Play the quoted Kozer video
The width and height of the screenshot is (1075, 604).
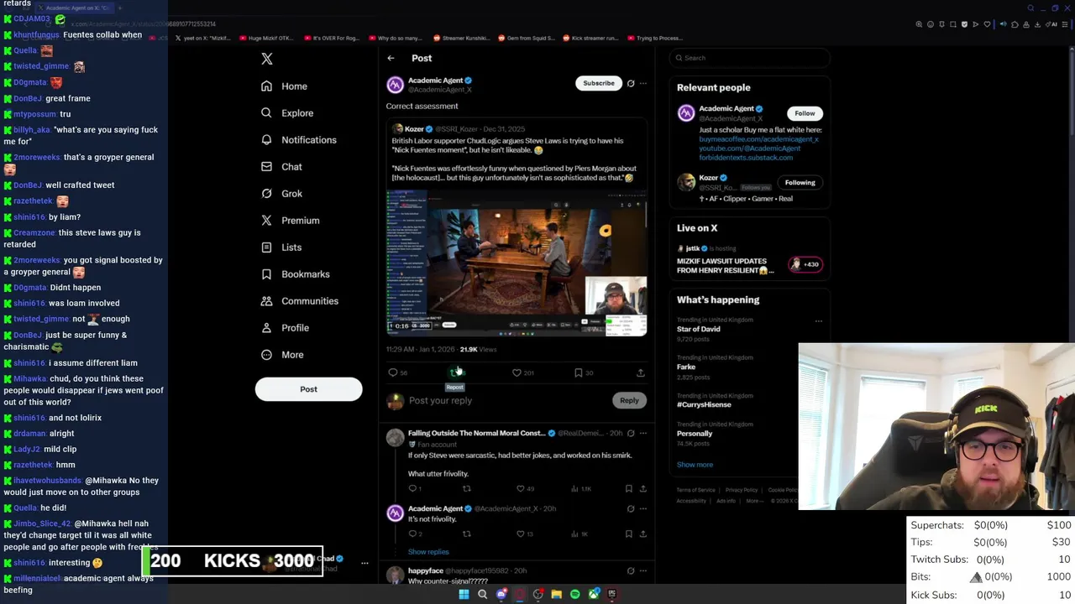[517, 263]
